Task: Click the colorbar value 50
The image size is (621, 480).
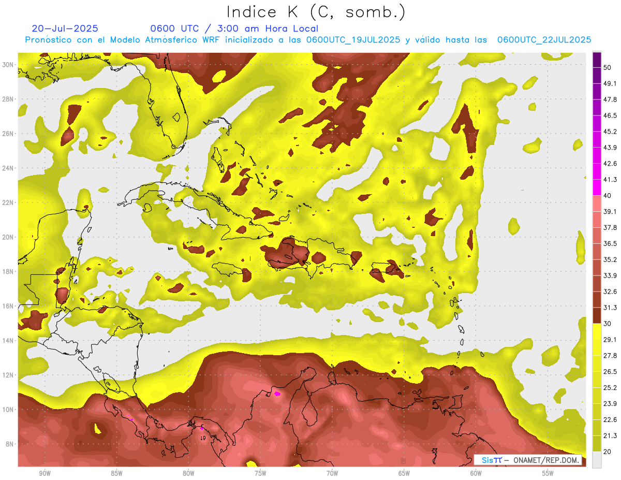Action: pos(608,67)
